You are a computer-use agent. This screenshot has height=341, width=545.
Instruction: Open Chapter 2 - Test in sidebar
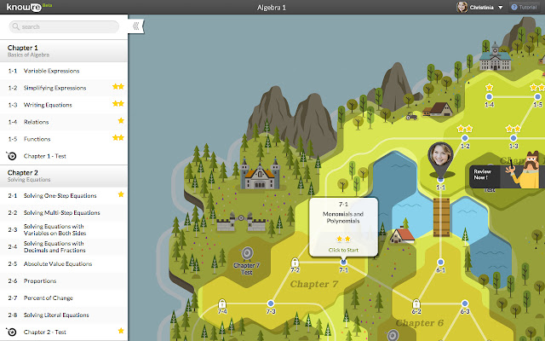(64, 332)
